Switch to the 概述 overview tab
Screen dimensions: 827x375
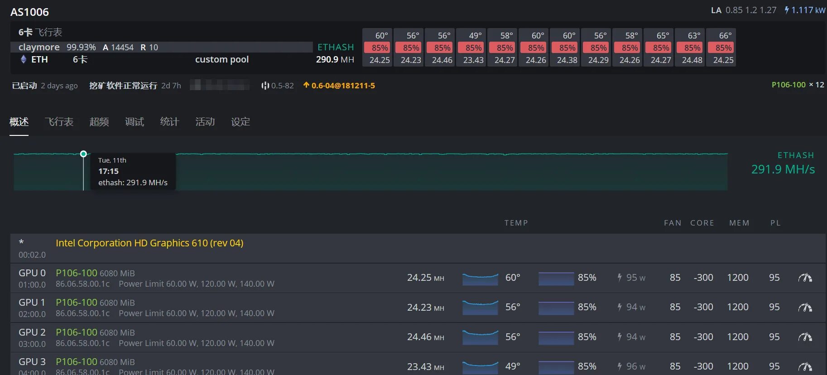(x=19, y=122)
